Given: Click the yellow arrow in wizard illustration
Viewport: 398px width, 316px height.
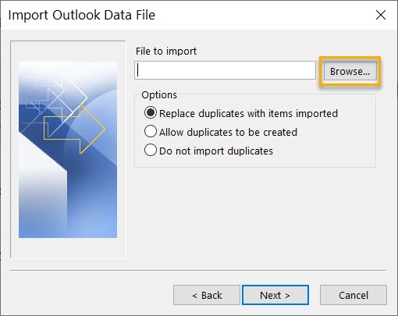Looking at the screenshot, I should pos(76,130).
